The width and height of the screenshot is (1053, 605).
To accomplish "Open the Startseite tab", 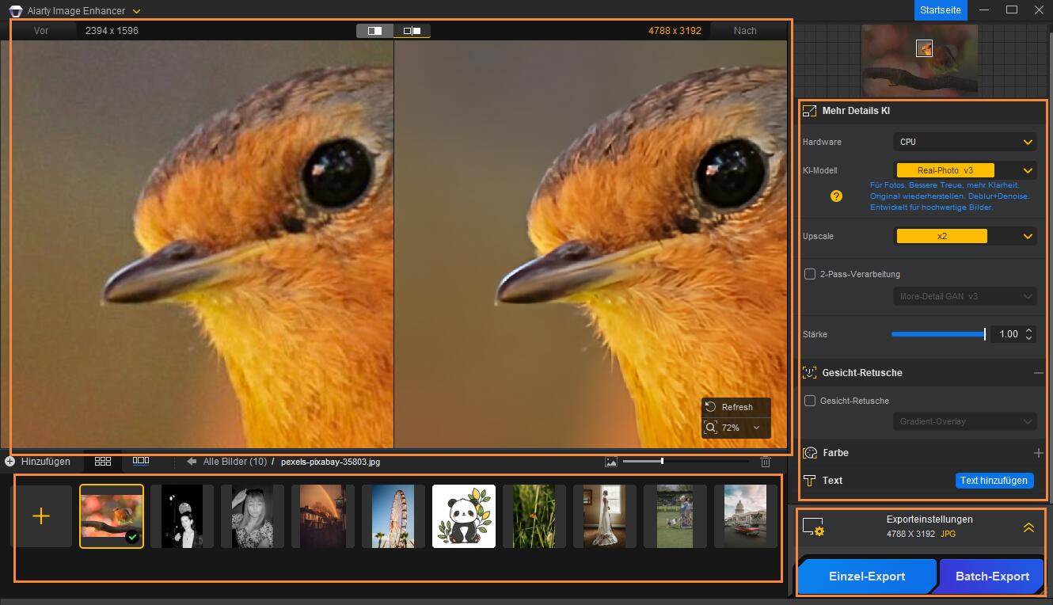I will coord(941,10).
